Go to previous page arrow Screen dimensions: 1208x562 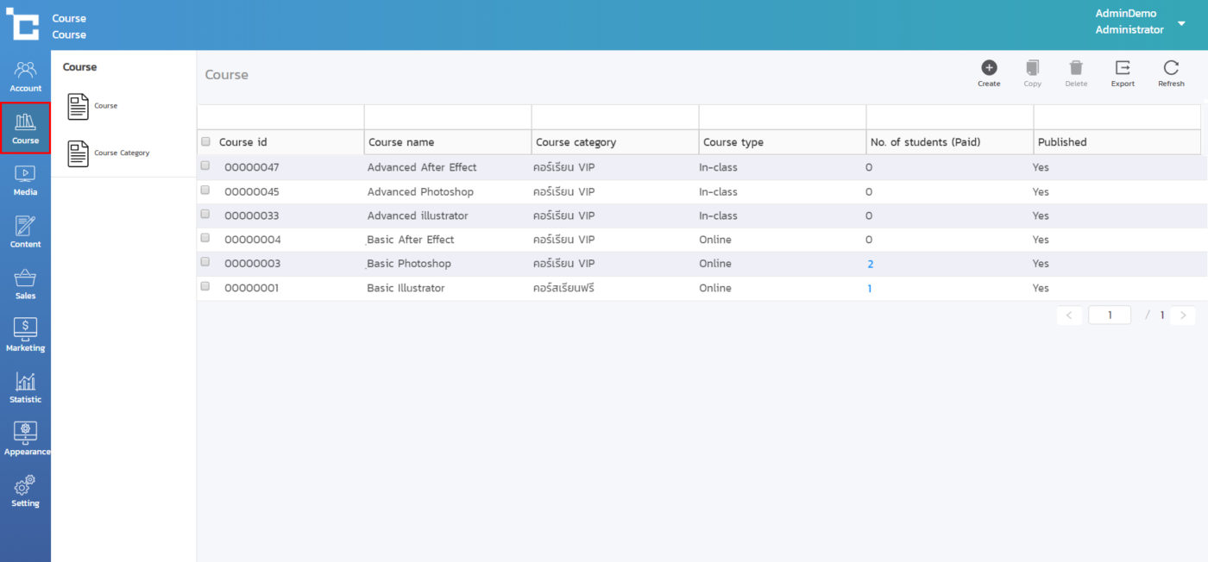1068,315
